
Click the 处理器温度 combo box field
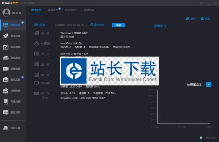[198, 84]
